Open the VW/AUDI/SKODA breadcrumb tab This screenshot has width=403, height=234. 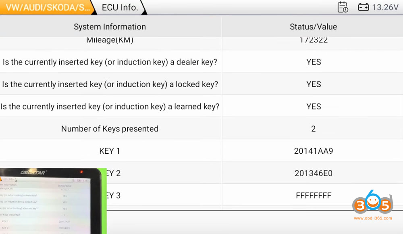tap(47, 7)
